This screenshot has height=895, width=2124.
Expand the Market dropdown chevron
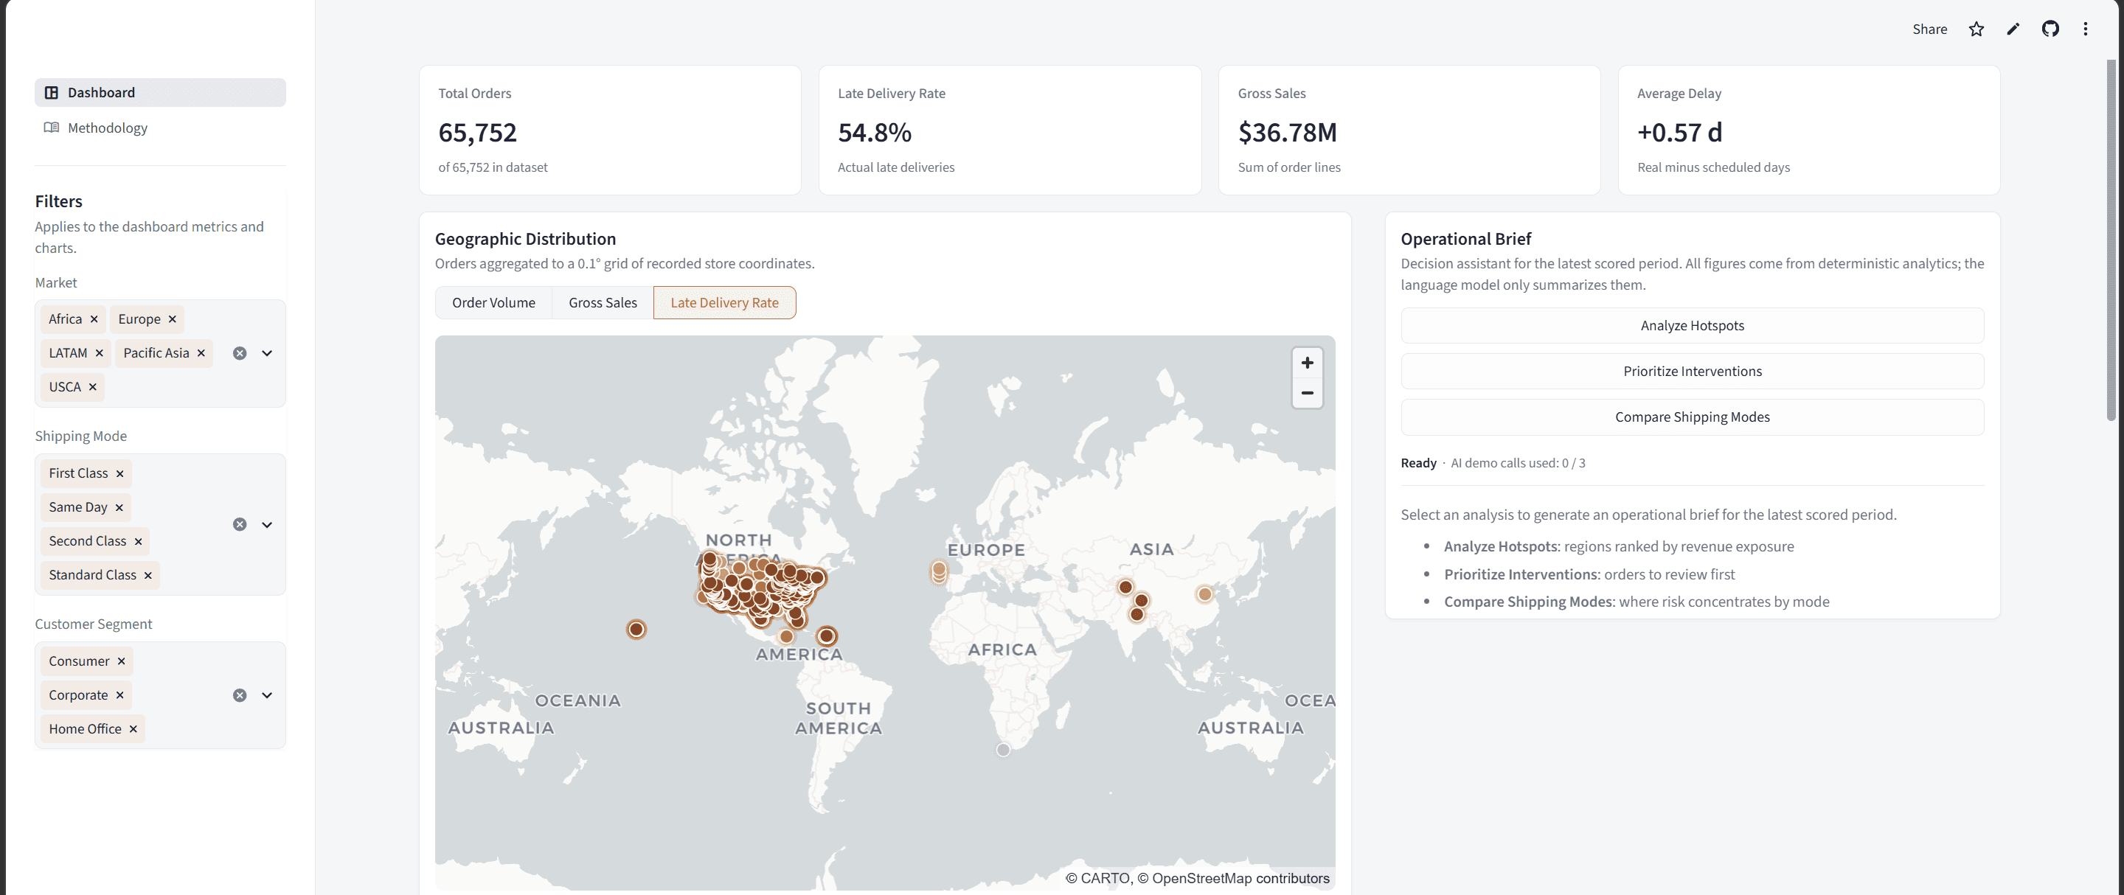267,352
